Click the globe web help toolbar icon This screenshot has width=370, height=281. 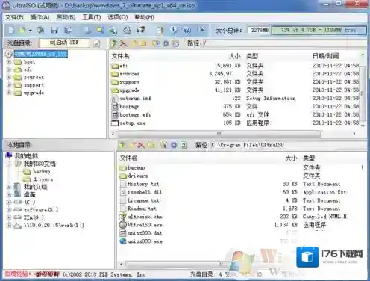point(187,31)
